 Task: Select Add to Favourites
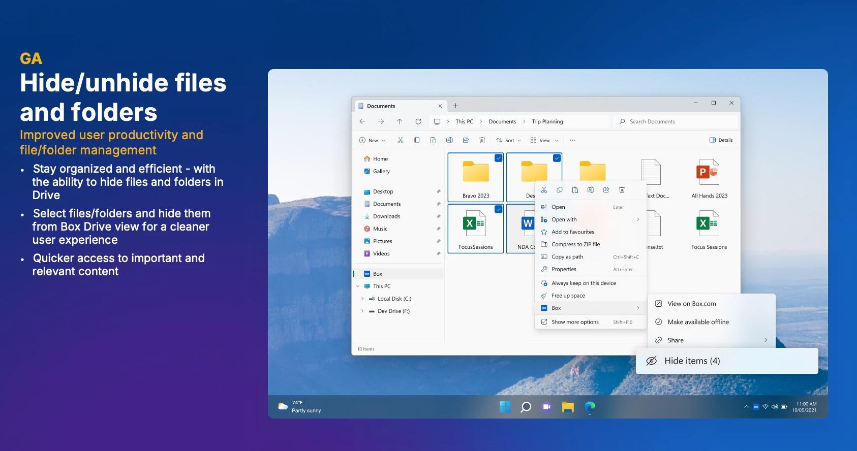591,232
